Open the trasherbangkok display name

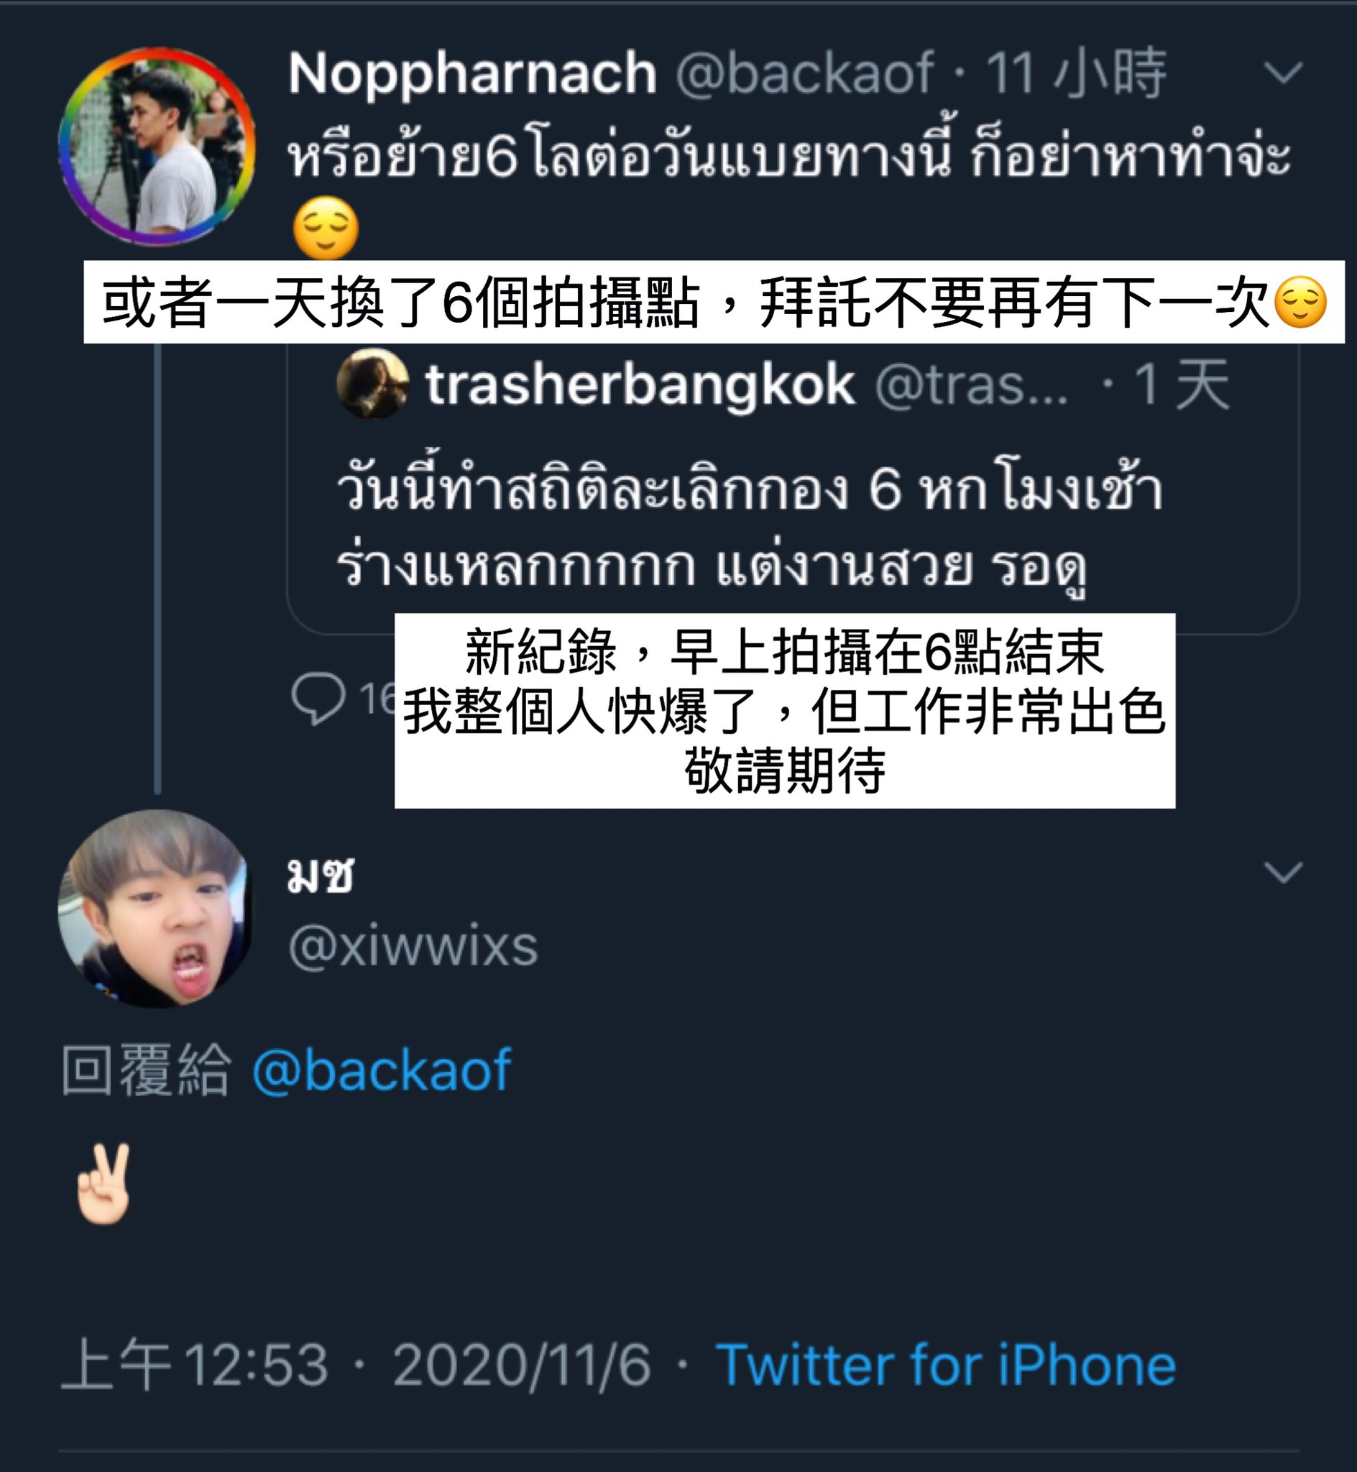click(640, 386)
